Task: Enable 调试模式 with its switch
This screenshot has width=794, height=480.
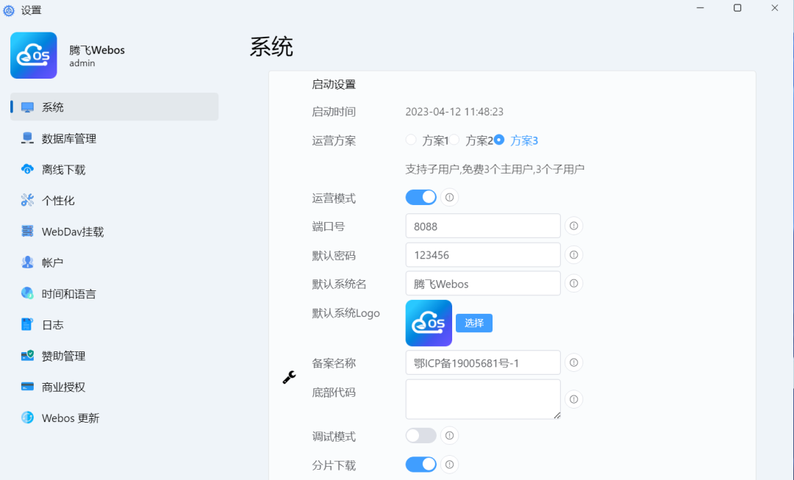Action: (421, 435)
